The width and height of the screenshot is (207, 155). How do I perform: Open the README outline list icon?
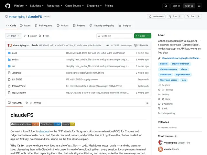point(147,103)
